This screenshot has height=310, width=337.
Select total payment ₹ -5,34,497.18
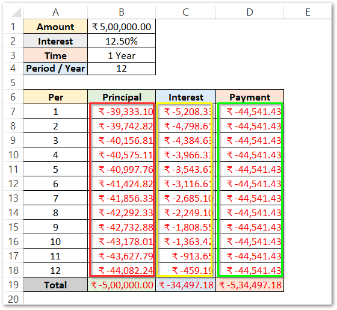(250, 285)
